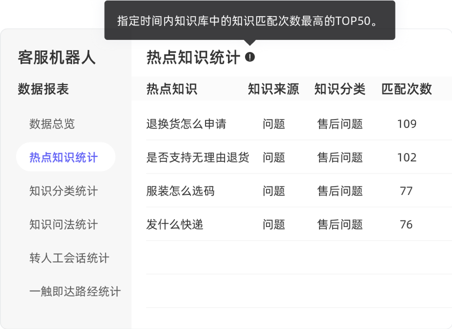Open 数据总览 in the sidebar
Screen dimensions: 452x329
click(52, 123)
